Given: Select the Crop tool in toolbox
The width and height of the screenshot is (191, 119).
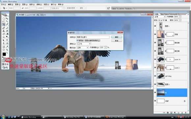Looking at the screenshot, I should click(x=4, y=24).
